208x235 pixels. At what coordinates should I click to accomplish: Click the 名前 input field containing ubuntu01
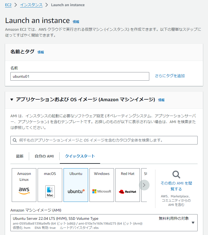pos(80,76)
